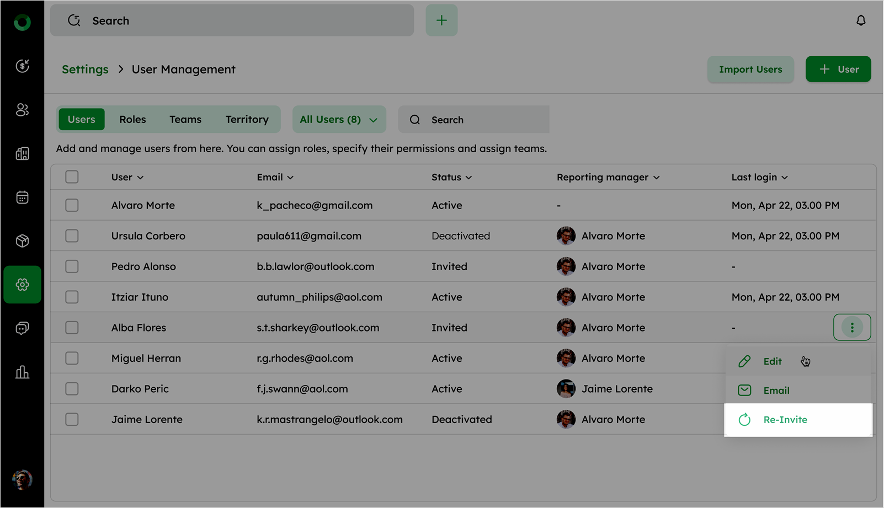
Task: Click the Import Users button
Action: coord(750,69)
